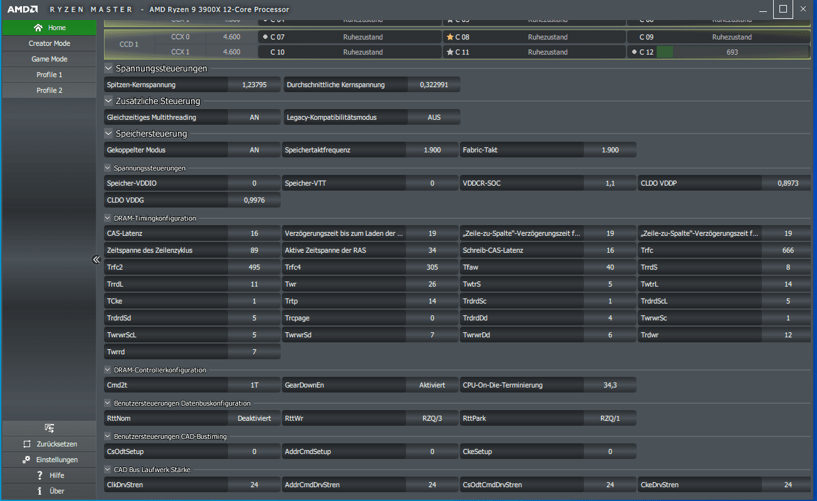
Task: Click the Hilfe question mark icon
Action: [39, 475]
